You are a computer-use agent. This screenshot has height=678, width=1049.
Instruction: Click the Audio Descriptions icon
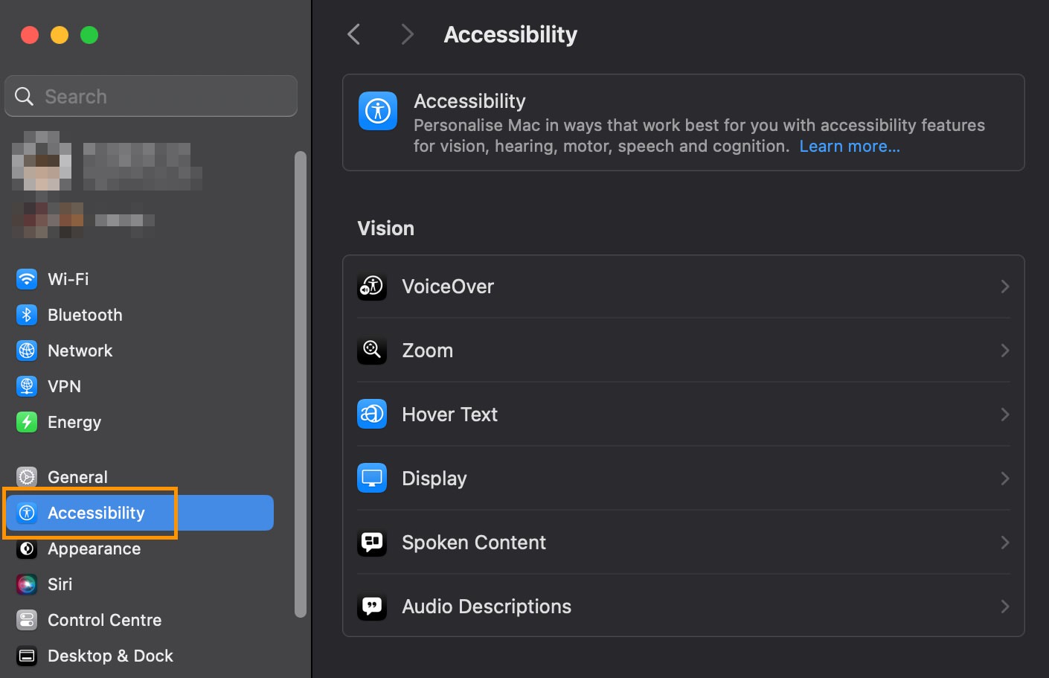click(372, 607)
